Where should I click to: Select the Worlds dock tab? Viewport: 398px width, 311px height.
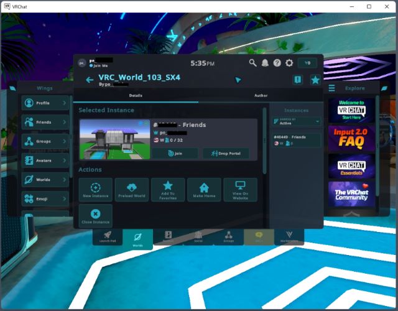coord(137,239)
